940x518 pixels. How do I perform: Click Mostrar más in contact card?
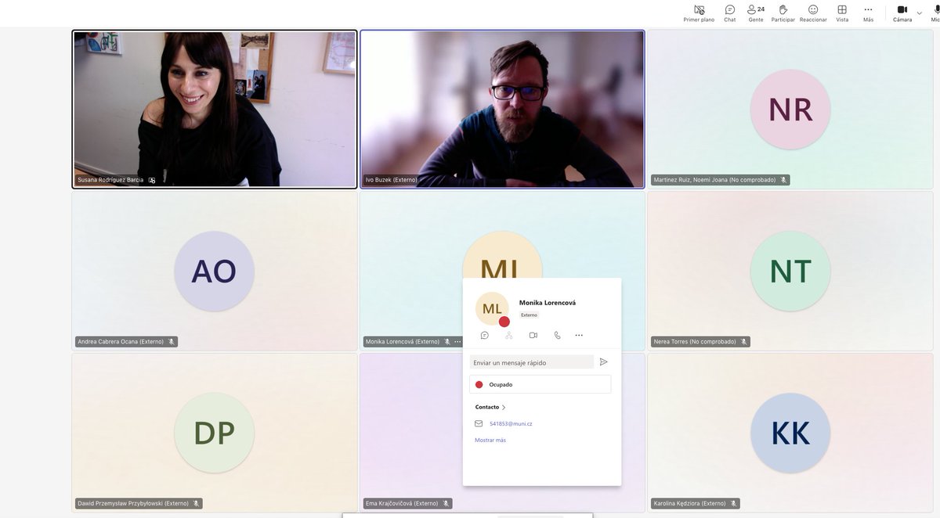(x=490, y=440)
